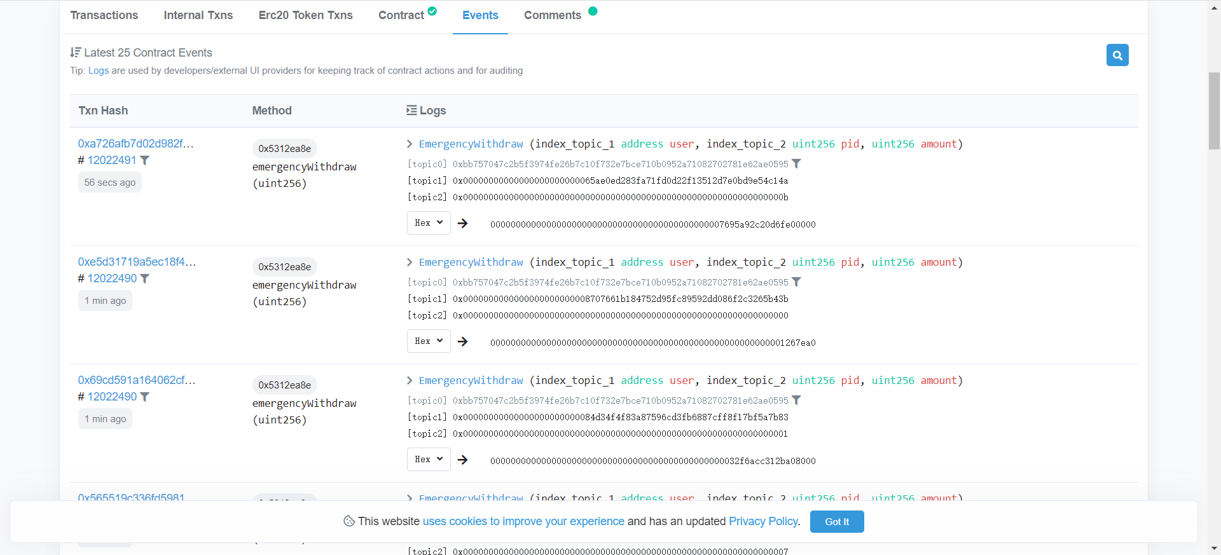Click filter icon beside first topic0 hash
The image size is (1221, 555).
tap(796, 164)
